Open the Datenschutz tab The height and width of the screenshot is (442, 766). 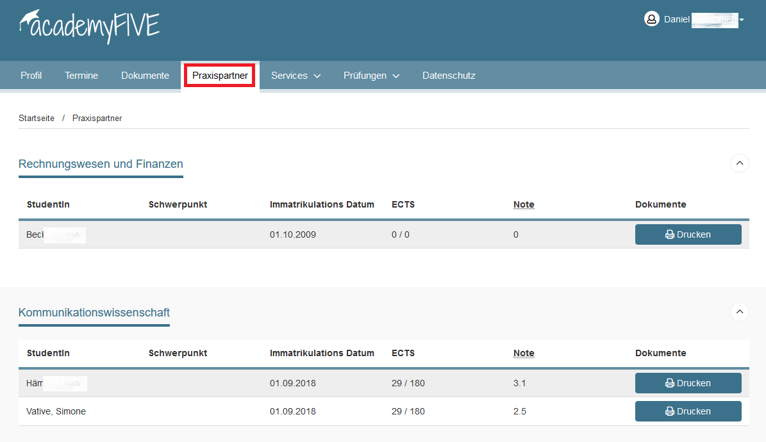449,76
